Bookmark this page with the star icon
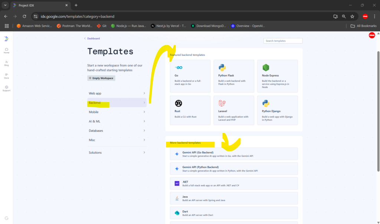Screen dimensions: 380x224 353,16
